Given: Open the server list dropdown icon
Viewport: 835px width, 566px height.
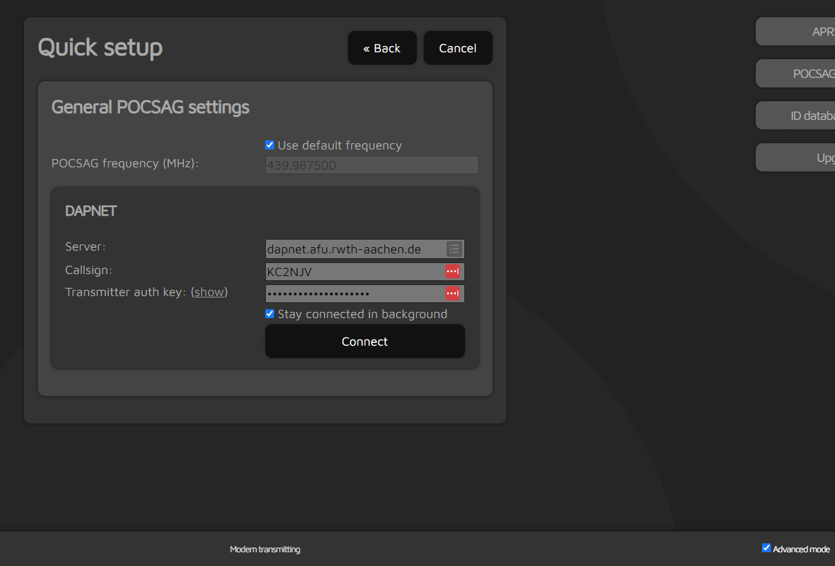Looking at the screenshot, I should click(453, 249).
